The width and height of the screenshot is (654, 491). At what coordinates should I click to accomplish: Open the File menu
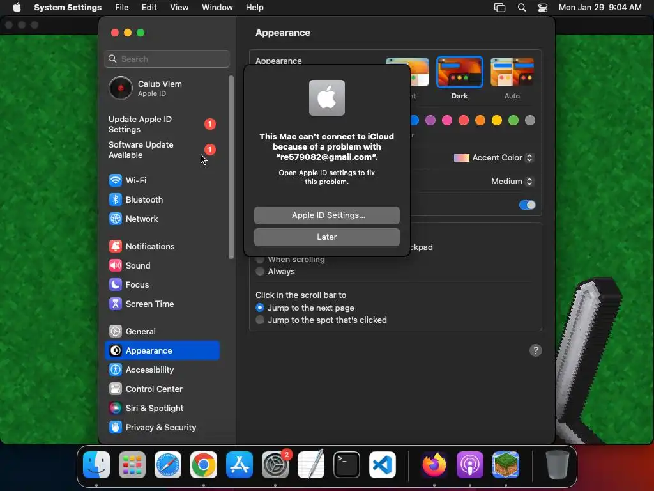(122, 8)
